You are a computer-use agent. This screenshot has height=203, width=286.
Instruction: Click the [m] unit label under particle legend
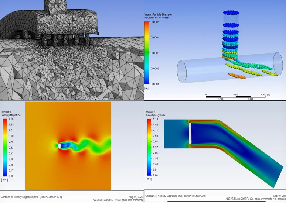pos(147,89)
